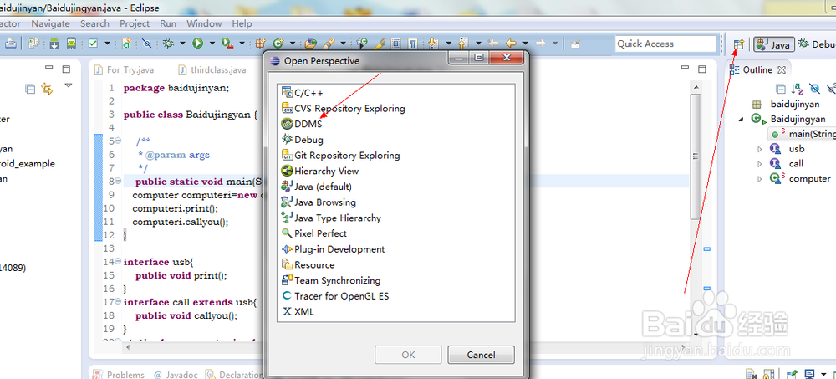Open the Search menu
Viewport: 836px width, 379px height.
point(95,24)
